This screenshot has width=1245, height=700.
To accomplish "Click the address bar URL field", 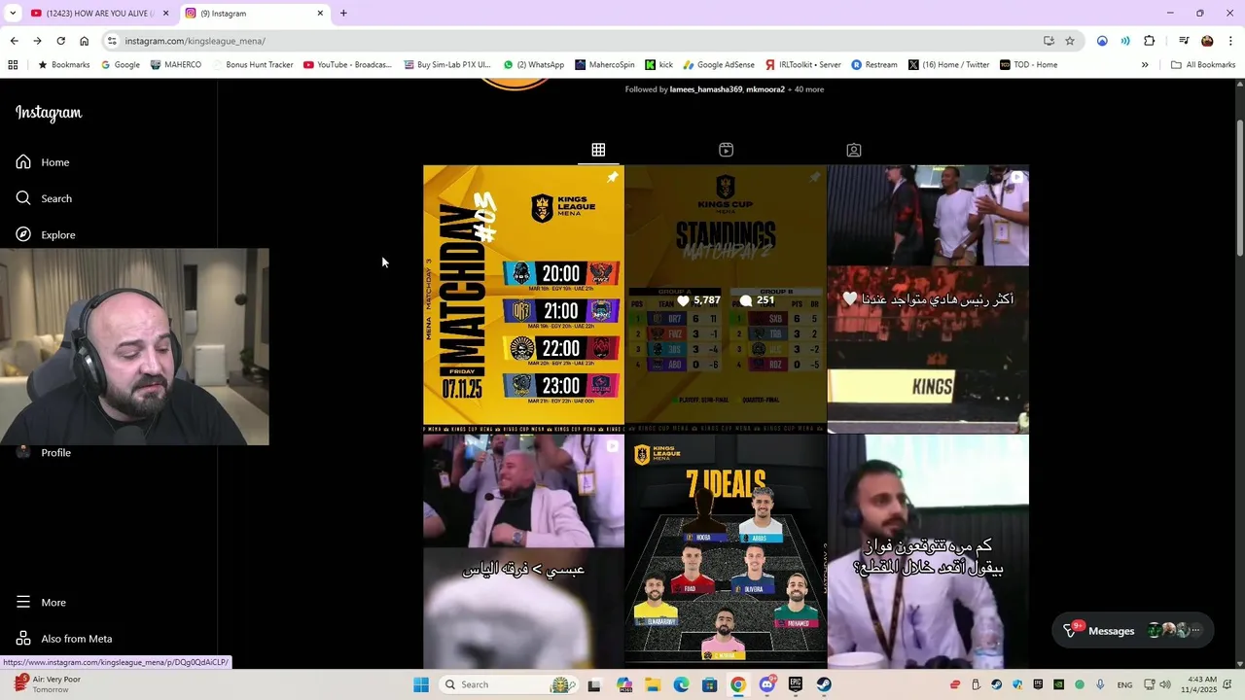I will click(574, 41).
